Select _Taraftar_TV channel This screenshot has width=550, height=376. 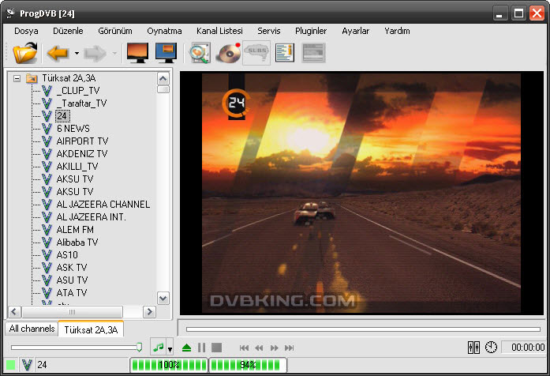[x=81, y=103]
